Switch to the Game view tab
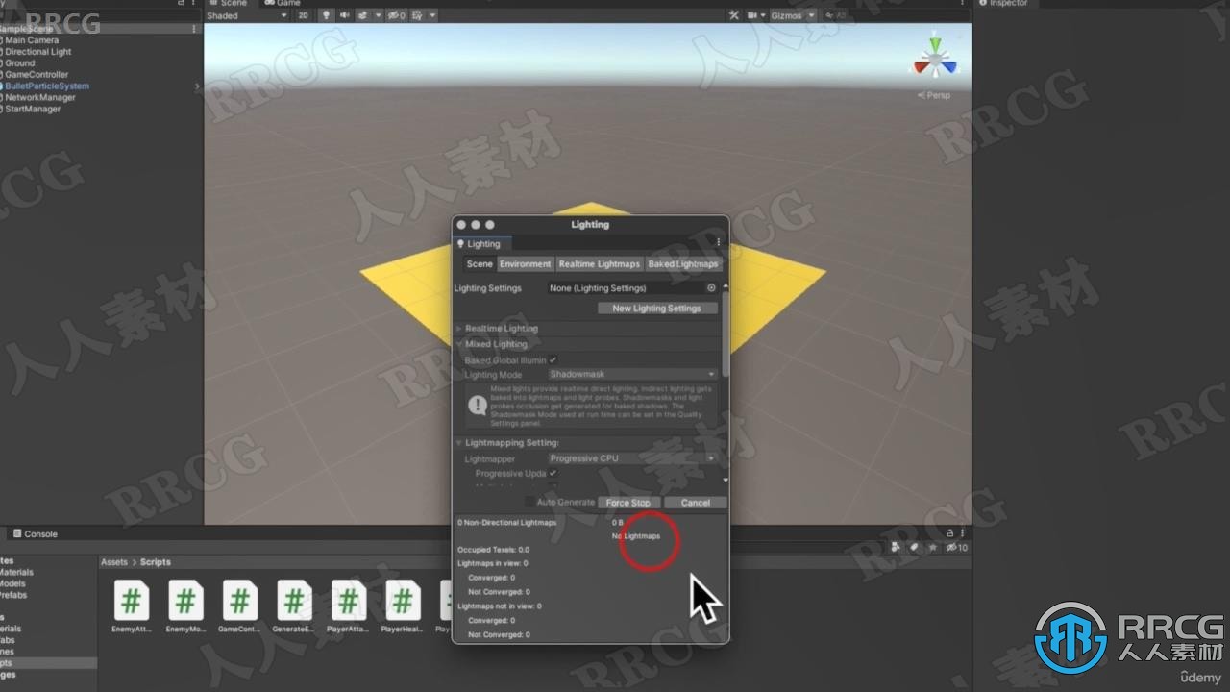Viewport: 1230px width, 692px height. tap(283, 3)
